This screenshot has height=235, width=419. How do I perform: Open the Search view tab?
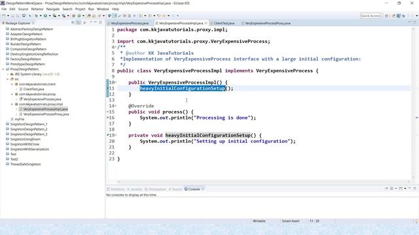tap(175, 189)
